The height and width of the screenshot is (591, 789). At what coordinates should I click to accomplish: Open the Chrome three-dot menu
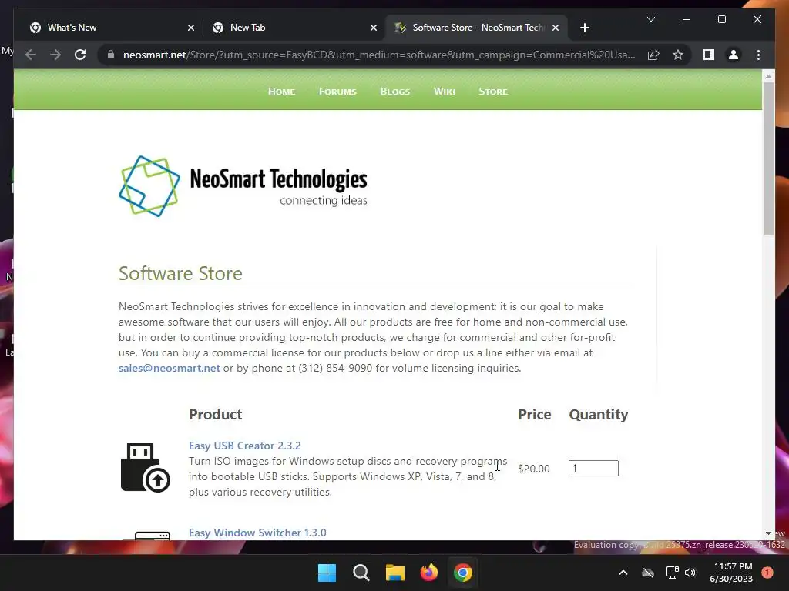(758, 55)
